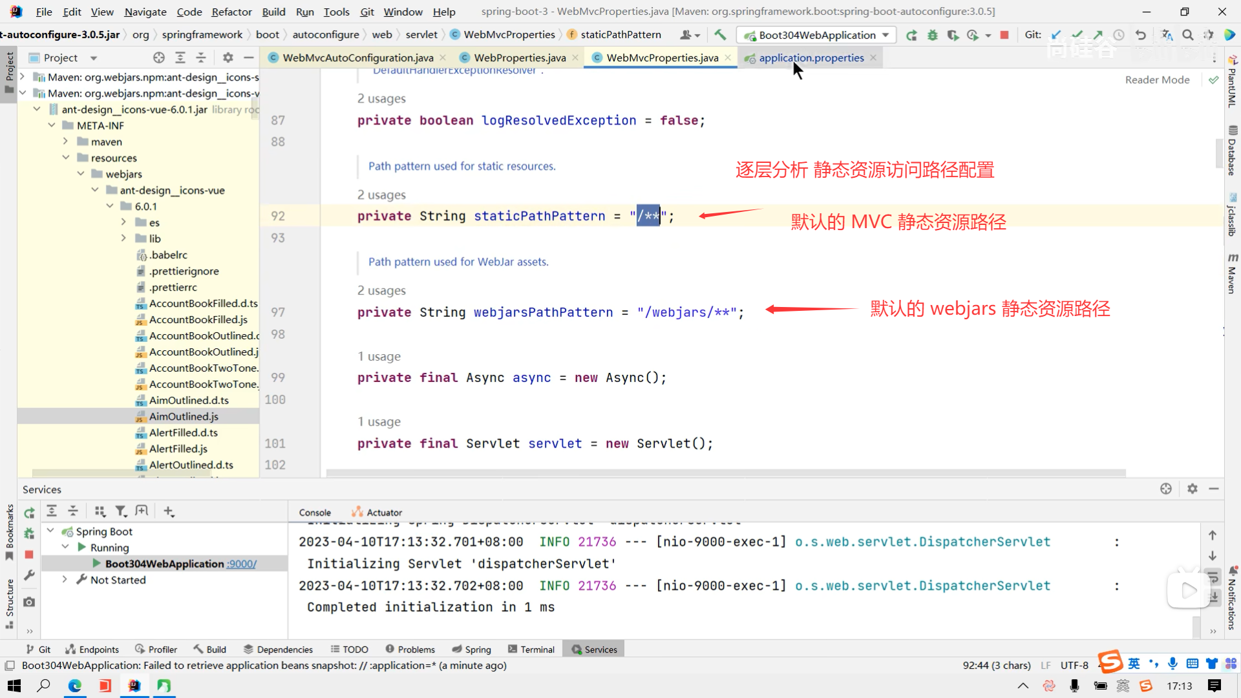Click the Git Rollback undo arrow icon
Screen dimensions: 1241x698
click(x=1141, y=35)
